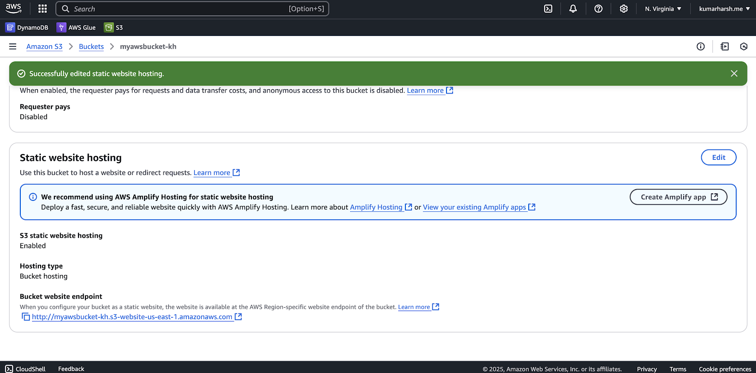Open View your existing Amplify apps link
This screenshot has height=373, width=756.
pyautogui.click(x=474, y=207)
